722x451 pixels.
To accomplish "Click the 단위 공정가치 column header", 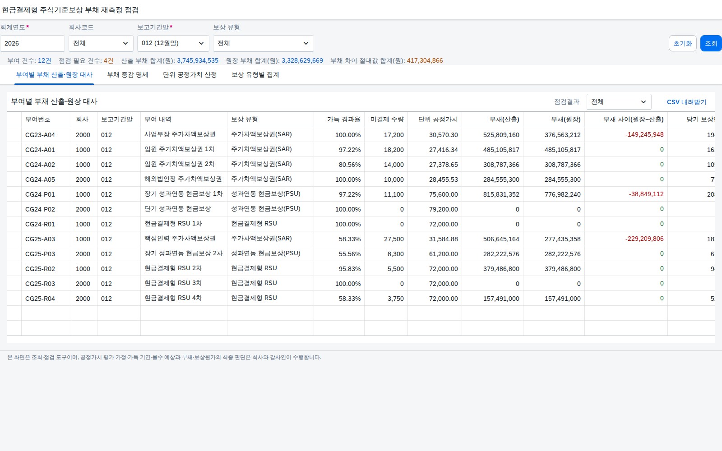I will click(x=435, y=120).
